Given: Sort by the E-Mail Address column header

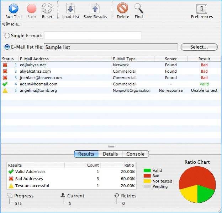Looking at the screenshot, I should pos(64,59).
